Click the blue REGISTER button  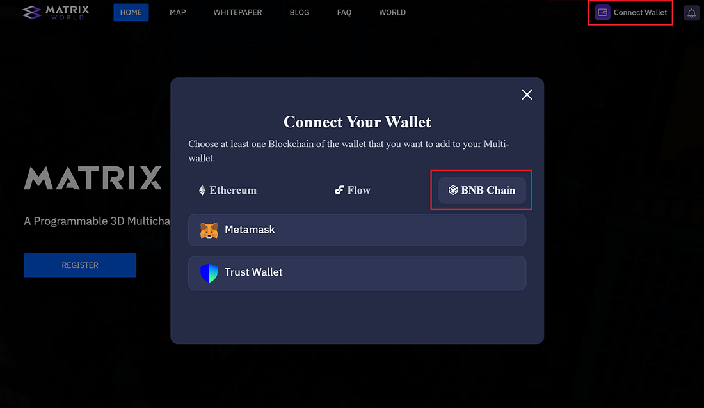[x=80, y=265]
